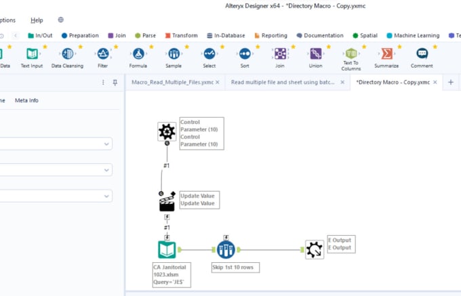Image resolution: width=461 pixels, height=296 pixels.
Task: Open the third configuration dropdown
Action: pos(56,196)
